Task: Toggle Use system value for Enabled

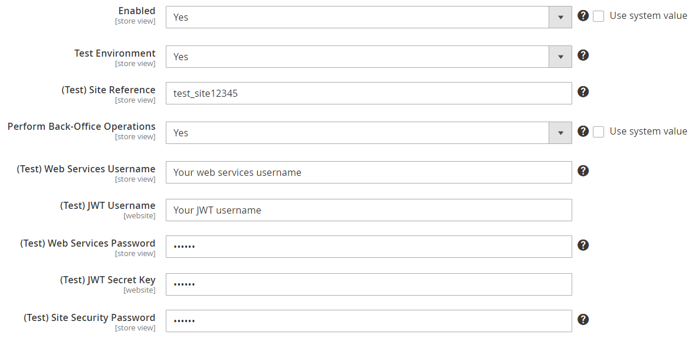Action: coord(599,17)
